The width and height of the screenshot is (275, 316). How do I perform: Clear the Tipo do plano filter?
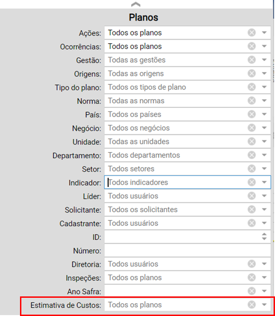coord(251,87)
